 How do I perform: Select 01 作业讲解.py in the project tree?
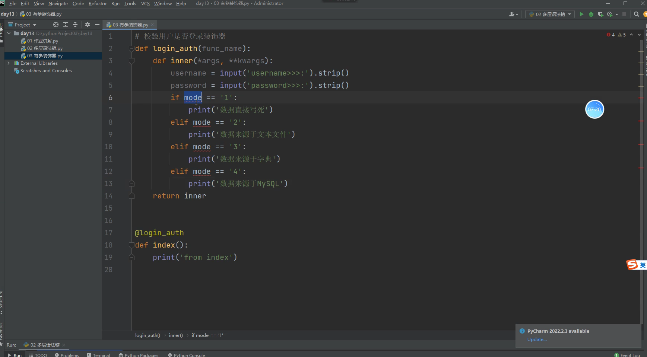(39, 41)
